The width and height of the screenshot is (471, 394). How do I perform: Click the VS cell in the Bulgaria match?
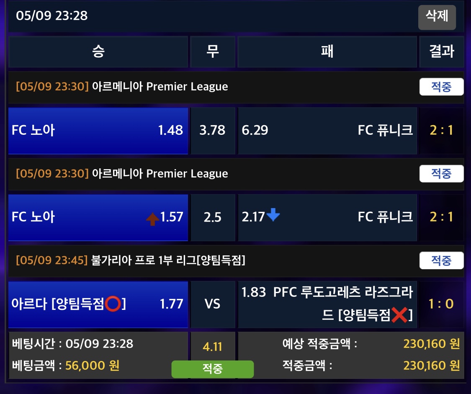212,304
